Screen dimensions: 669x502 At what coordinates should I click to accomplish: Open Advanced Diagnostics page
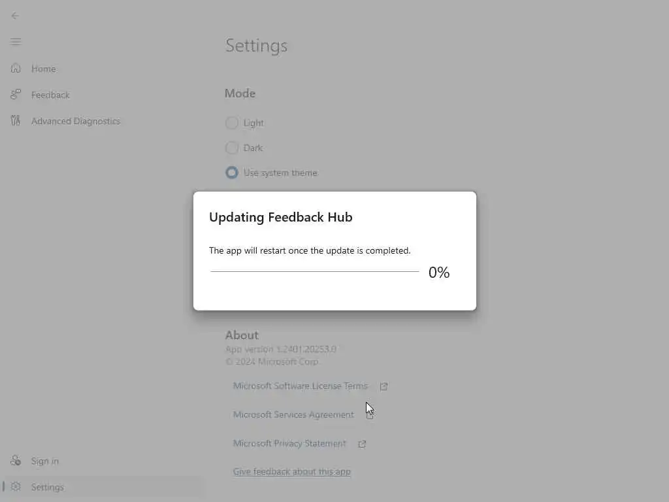(76, 121)
